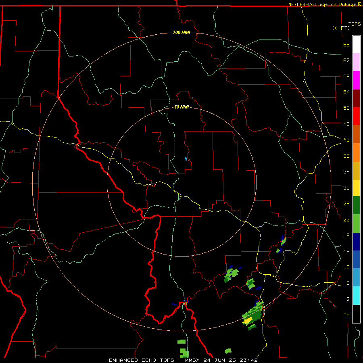The image size is (363, 363).
Task: Click the TOPS legend title
Action: click(355, 24)
